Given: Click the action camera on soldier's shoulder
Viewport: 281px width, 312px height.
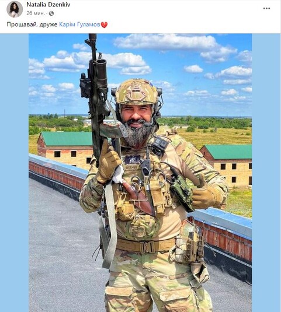Looking at the screenshot, I should [x=161, y=144].
